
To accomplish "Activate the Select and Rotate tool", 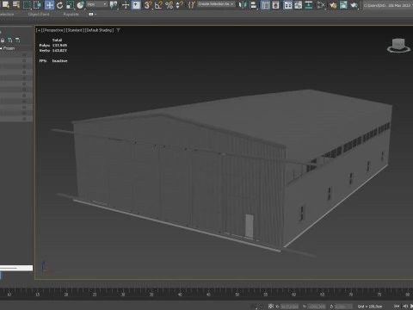I will (x=59, y=5).
